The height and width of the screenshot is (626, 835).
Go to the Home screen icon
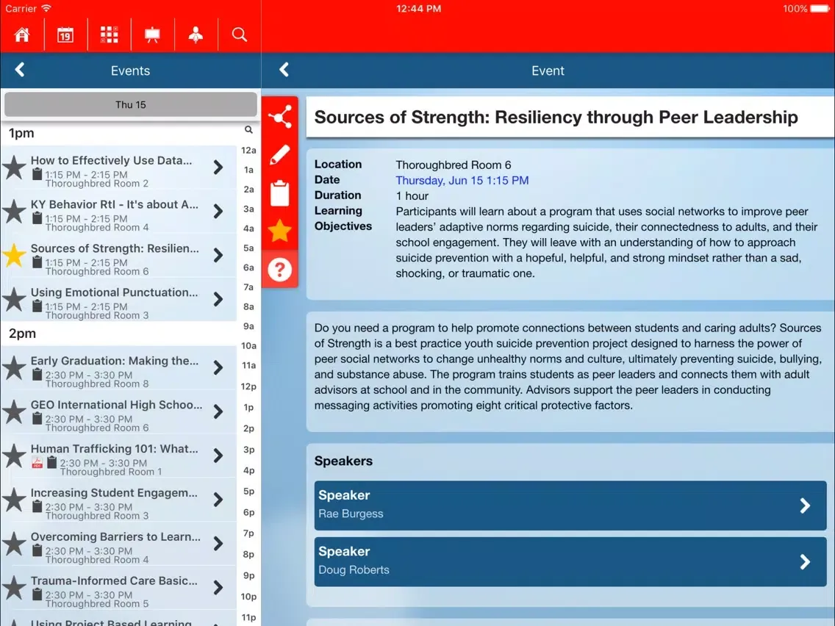click(22, 35)
